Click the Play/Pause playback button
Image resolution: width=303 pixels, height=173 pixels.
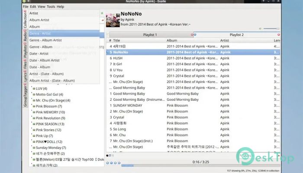point(112,163)
